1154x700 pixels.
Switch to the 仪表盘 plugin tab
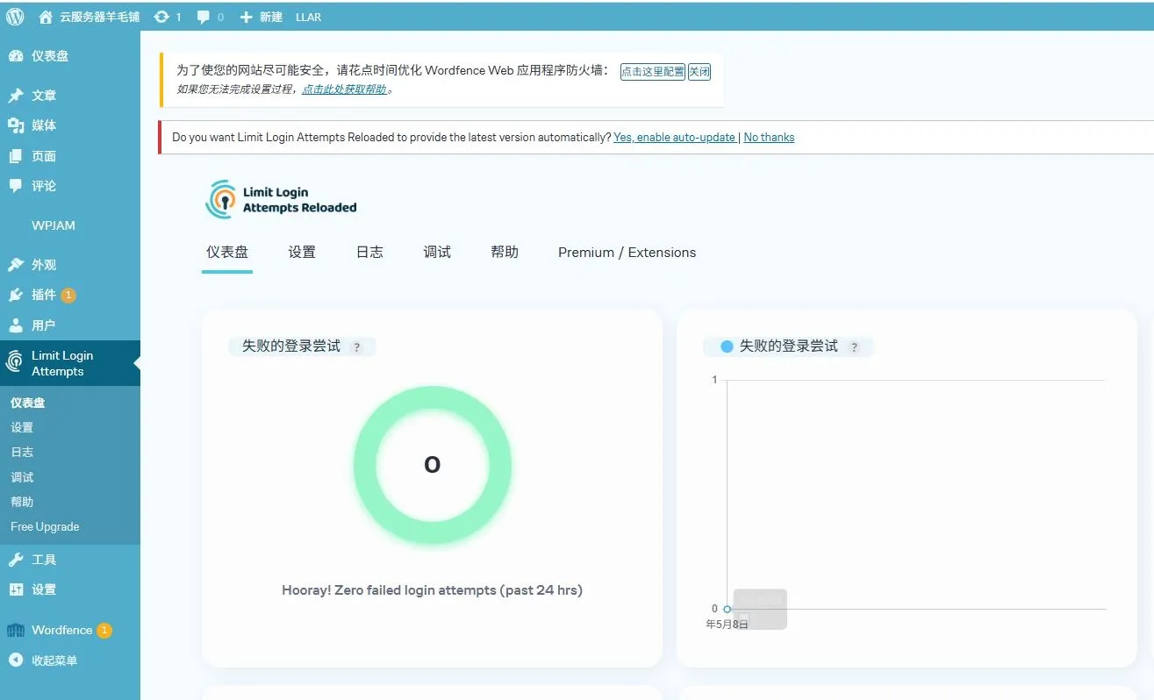227,253
